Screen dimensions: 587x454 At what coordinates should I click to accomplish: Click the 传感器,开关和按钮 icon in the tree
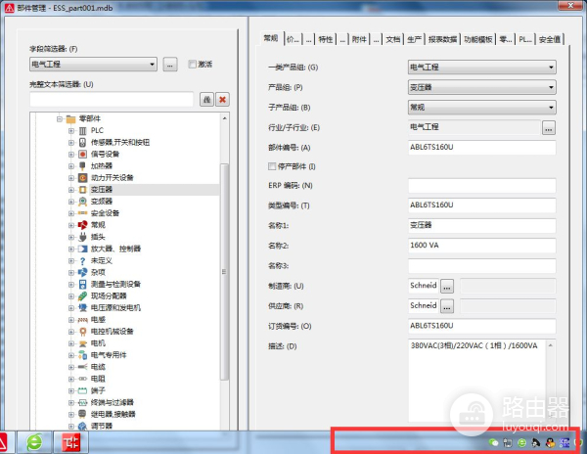click(83, 142)
